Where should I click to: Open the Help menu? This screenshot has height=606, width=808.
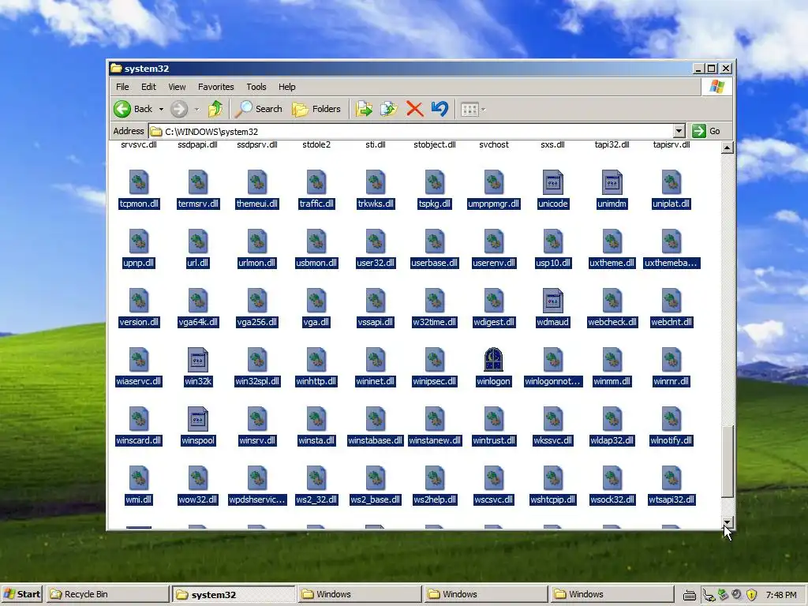click(287, 87)
